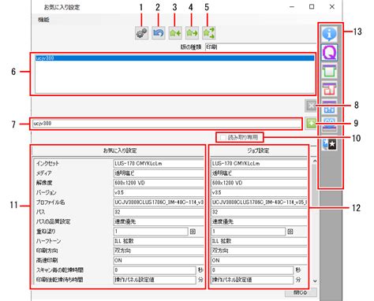This screenshot has width=374, height=301.
Task: Click overprint count field in ジョブ設定 column
Action: coord(248,232)
